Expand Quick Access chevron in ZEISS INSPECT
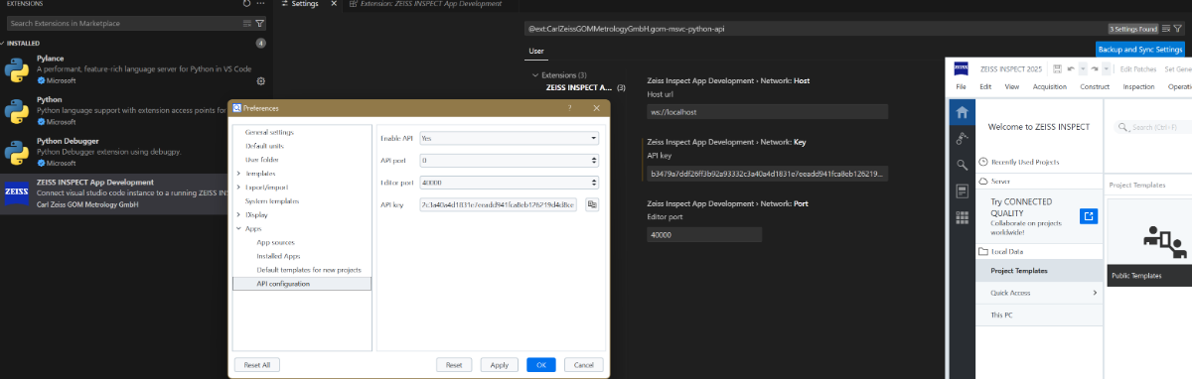 click(1095, 293)
